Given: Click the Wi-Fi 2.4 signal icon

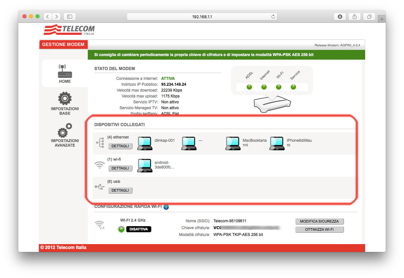Looking at the screenshot, I should point(100,225).
